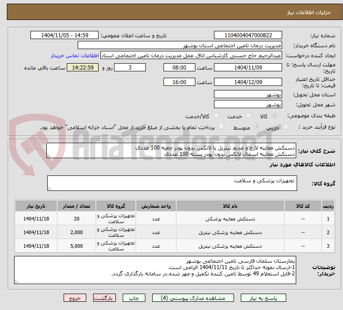Grab resize handle of گروه کالا textarea
Image resolution: width=343 pixels, height=310 pixels.
click(50, 189)
